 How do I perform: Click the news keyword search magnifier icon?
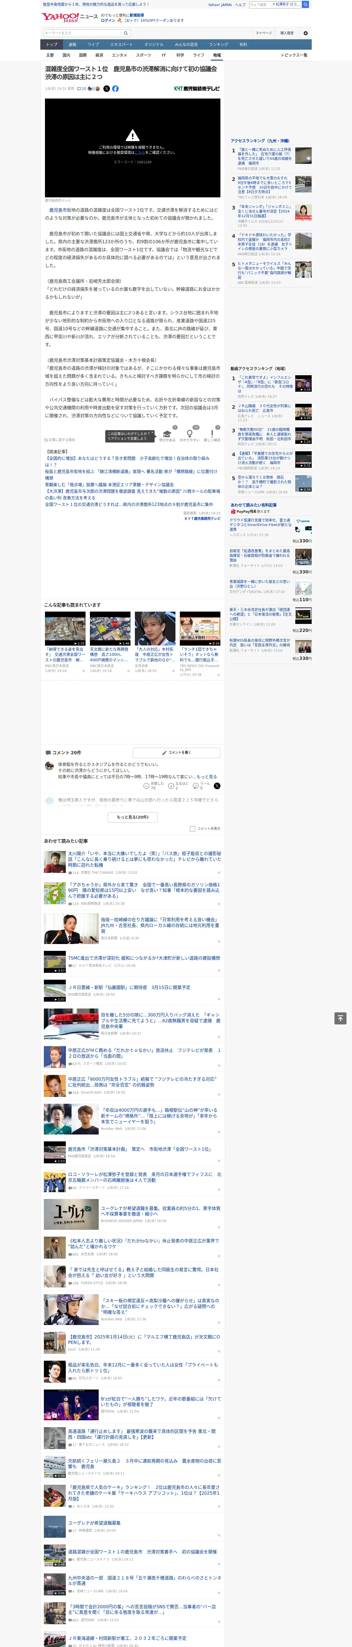click(126, 33)
